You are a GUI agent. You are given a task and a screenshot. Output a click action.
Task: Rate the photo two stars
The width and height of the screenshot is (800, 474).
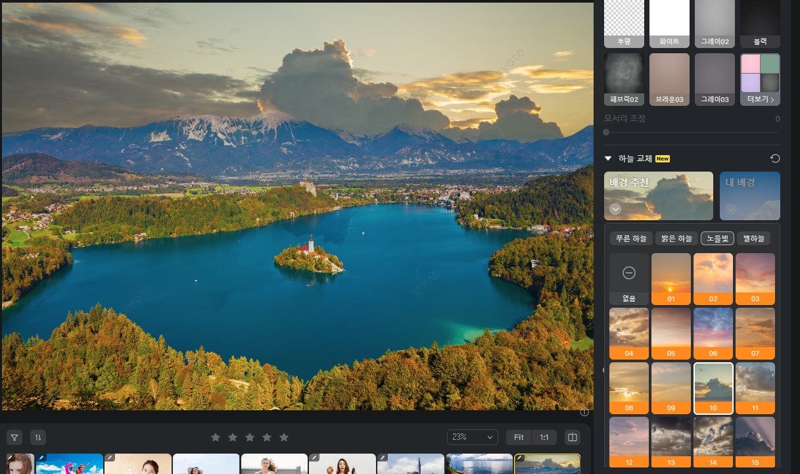[232, 437]
